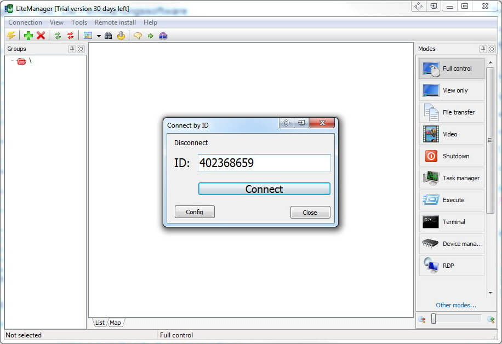Switch to the List tab
Screen dimensions: 502x344
click(x=100, y=323)
